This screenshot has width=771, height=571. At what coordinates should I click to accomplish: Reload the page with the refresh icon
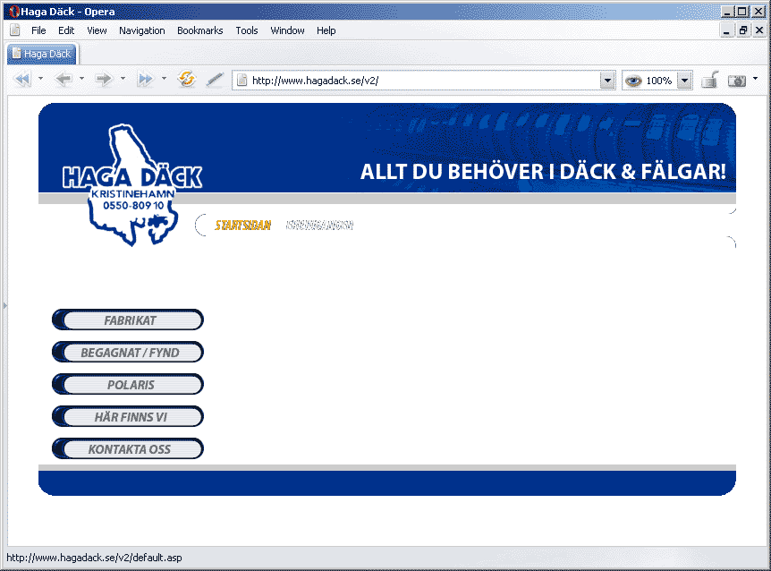[187, 79]
